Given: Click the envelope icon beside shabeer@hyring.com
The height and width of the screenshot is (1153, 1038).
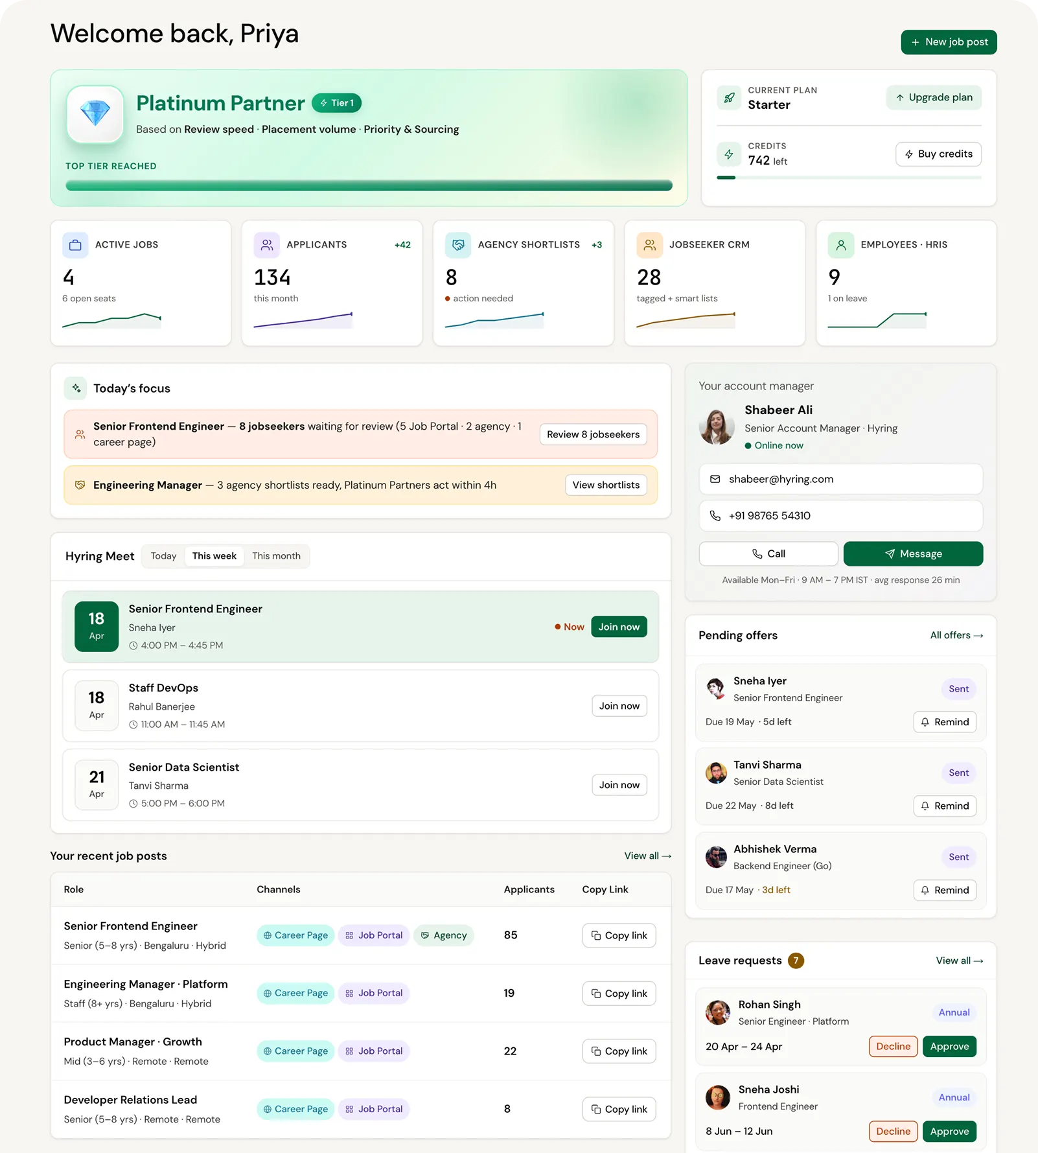Looking at the screenshot, I should click(x=715, y=479).
